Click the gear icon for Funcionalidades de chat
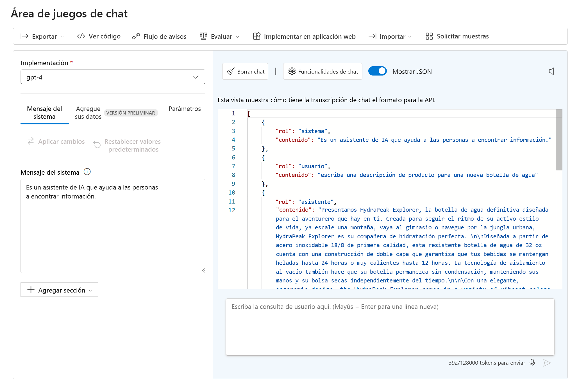 pos(292,71)
